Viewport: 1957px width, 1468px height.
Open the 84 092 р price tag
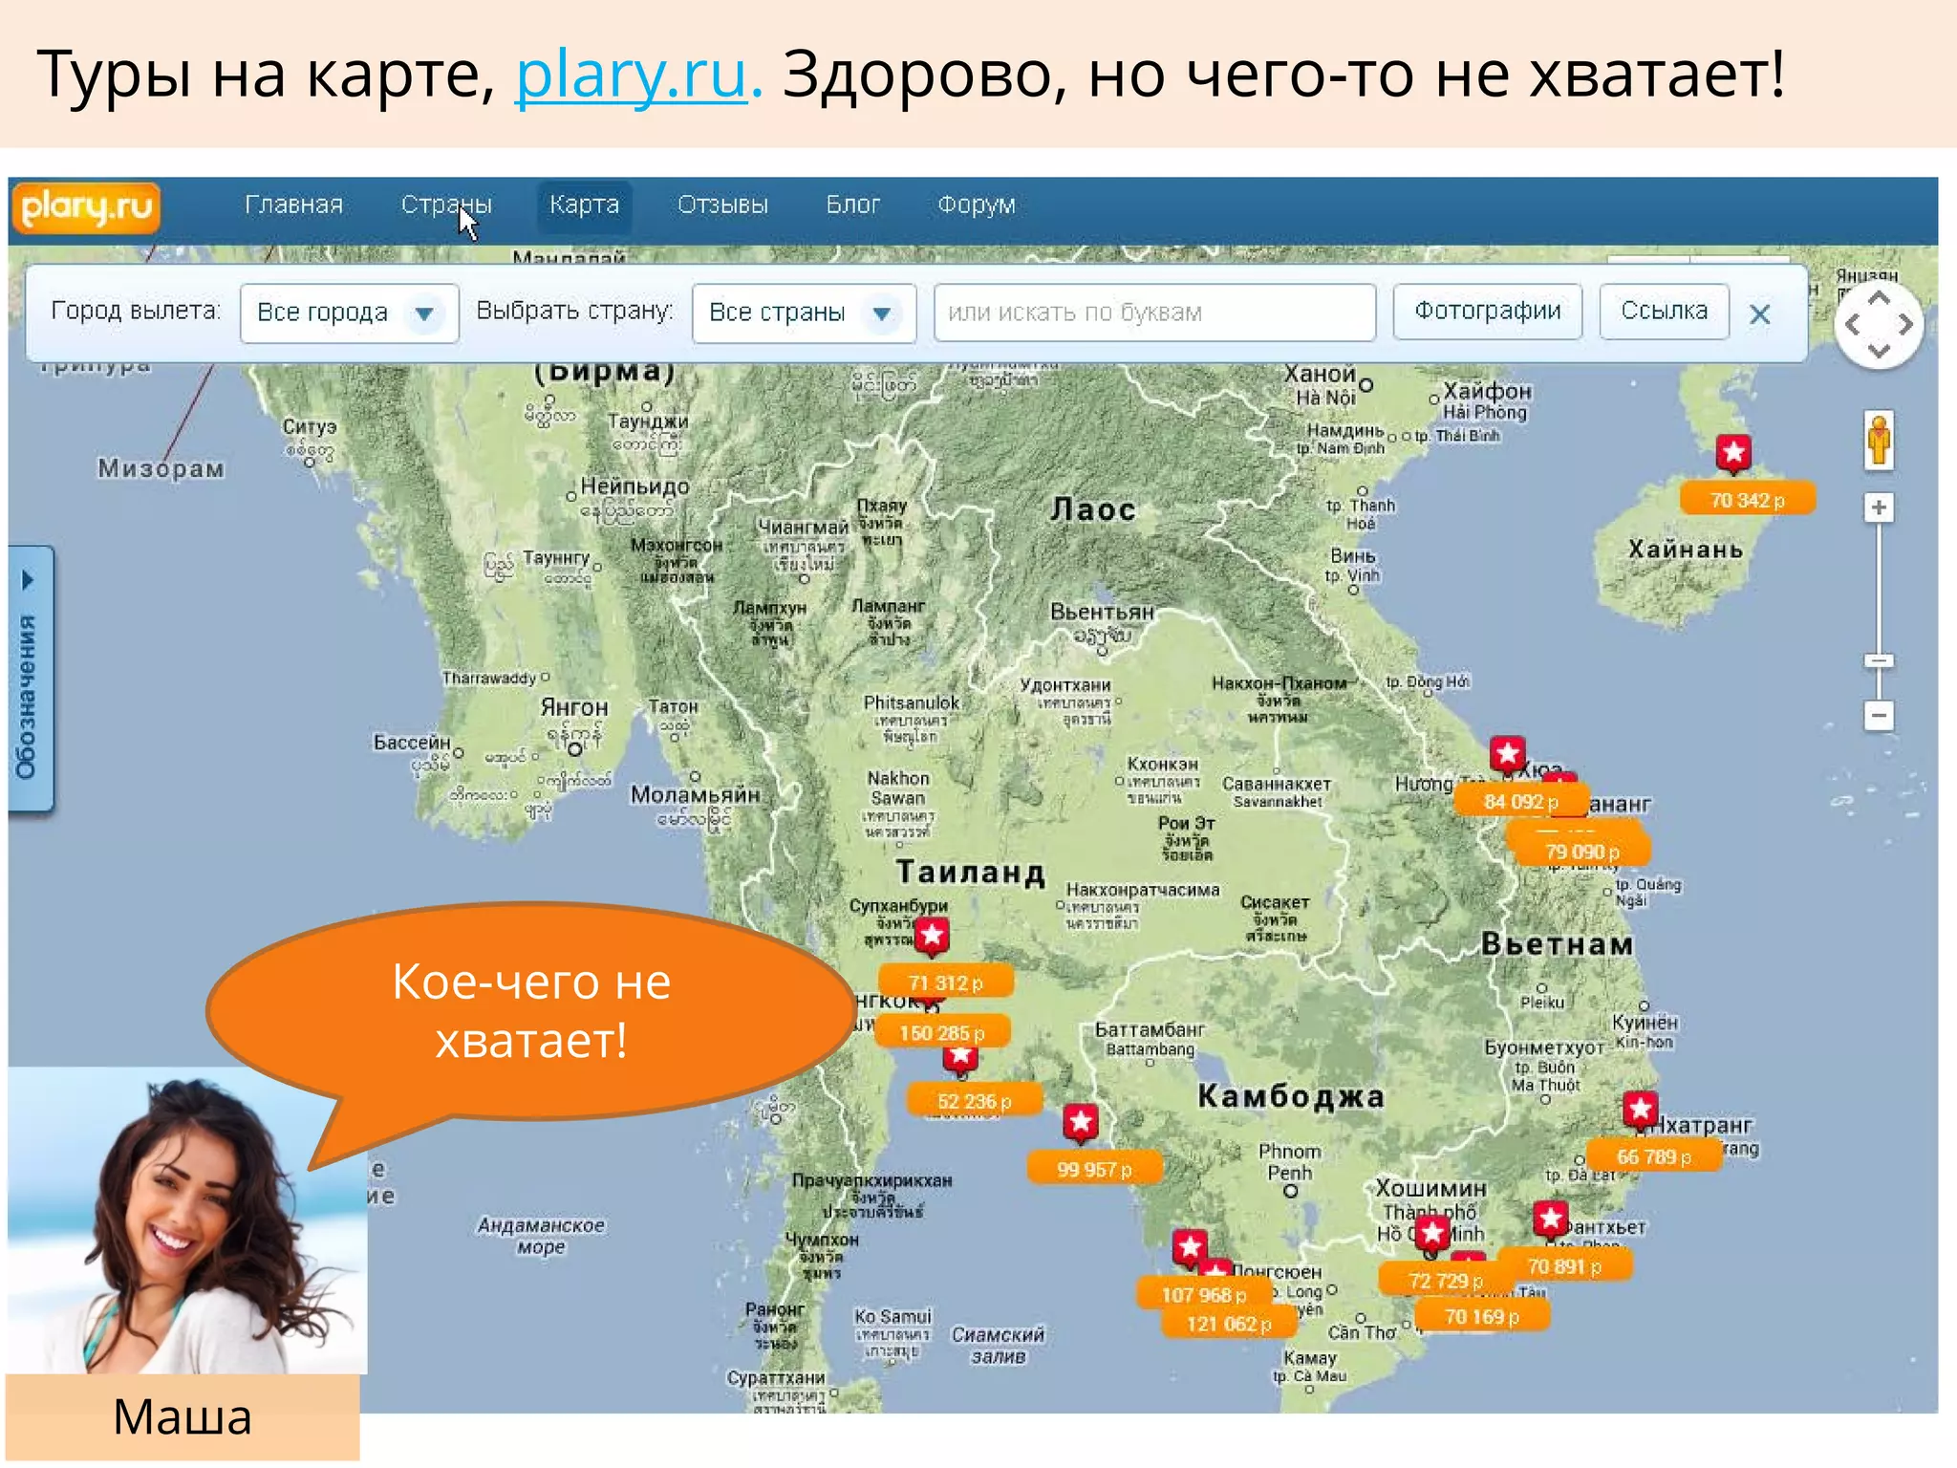point(1521,801)
